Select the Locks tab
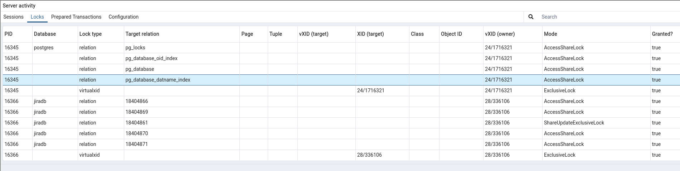This screenshot has height=171, width=680. pos(37,17)
